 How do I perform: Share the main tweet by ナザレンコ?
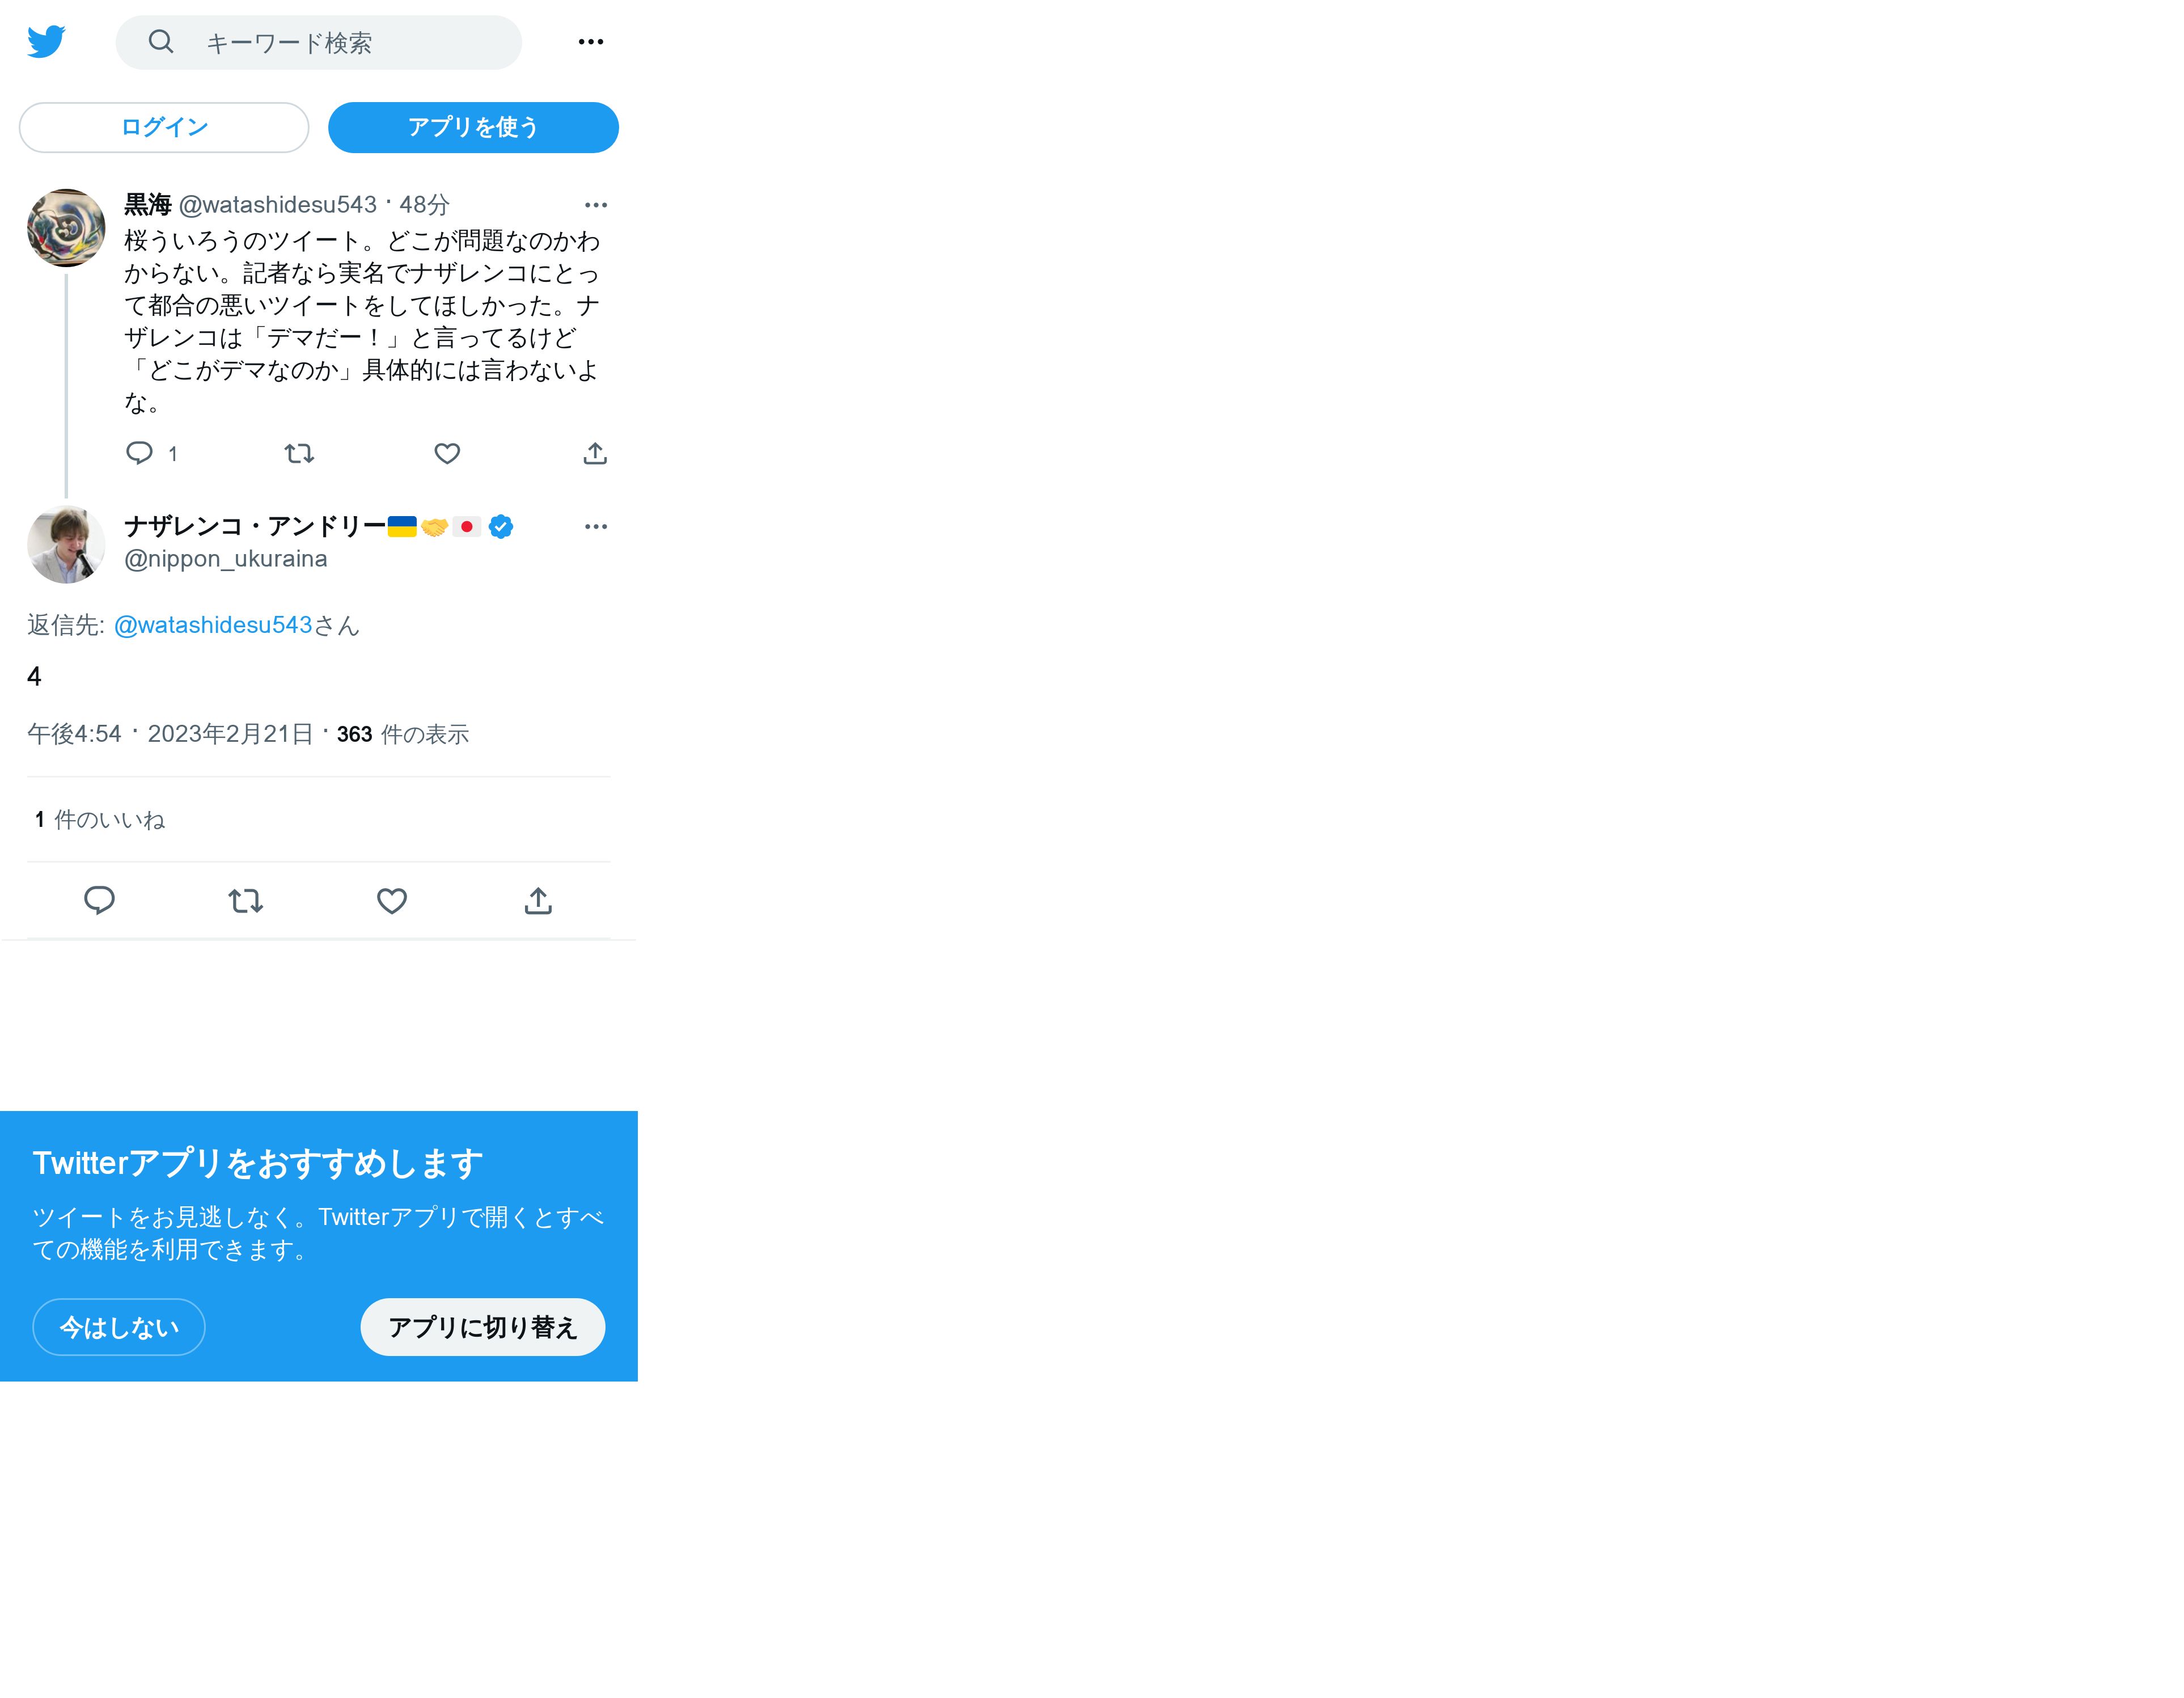point(538,901)
